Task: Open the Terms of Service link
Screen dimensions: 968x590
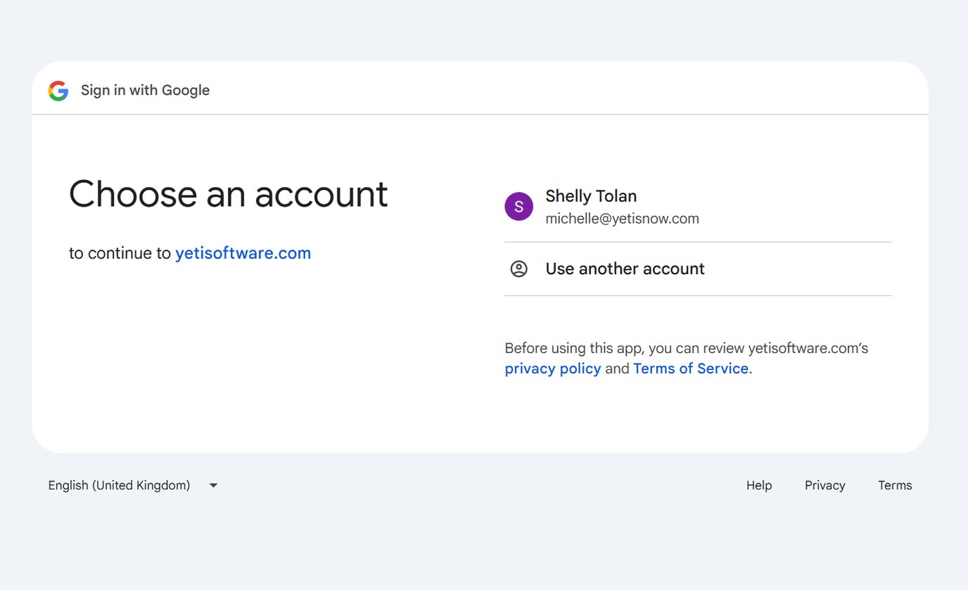Action: pos(690,368)
